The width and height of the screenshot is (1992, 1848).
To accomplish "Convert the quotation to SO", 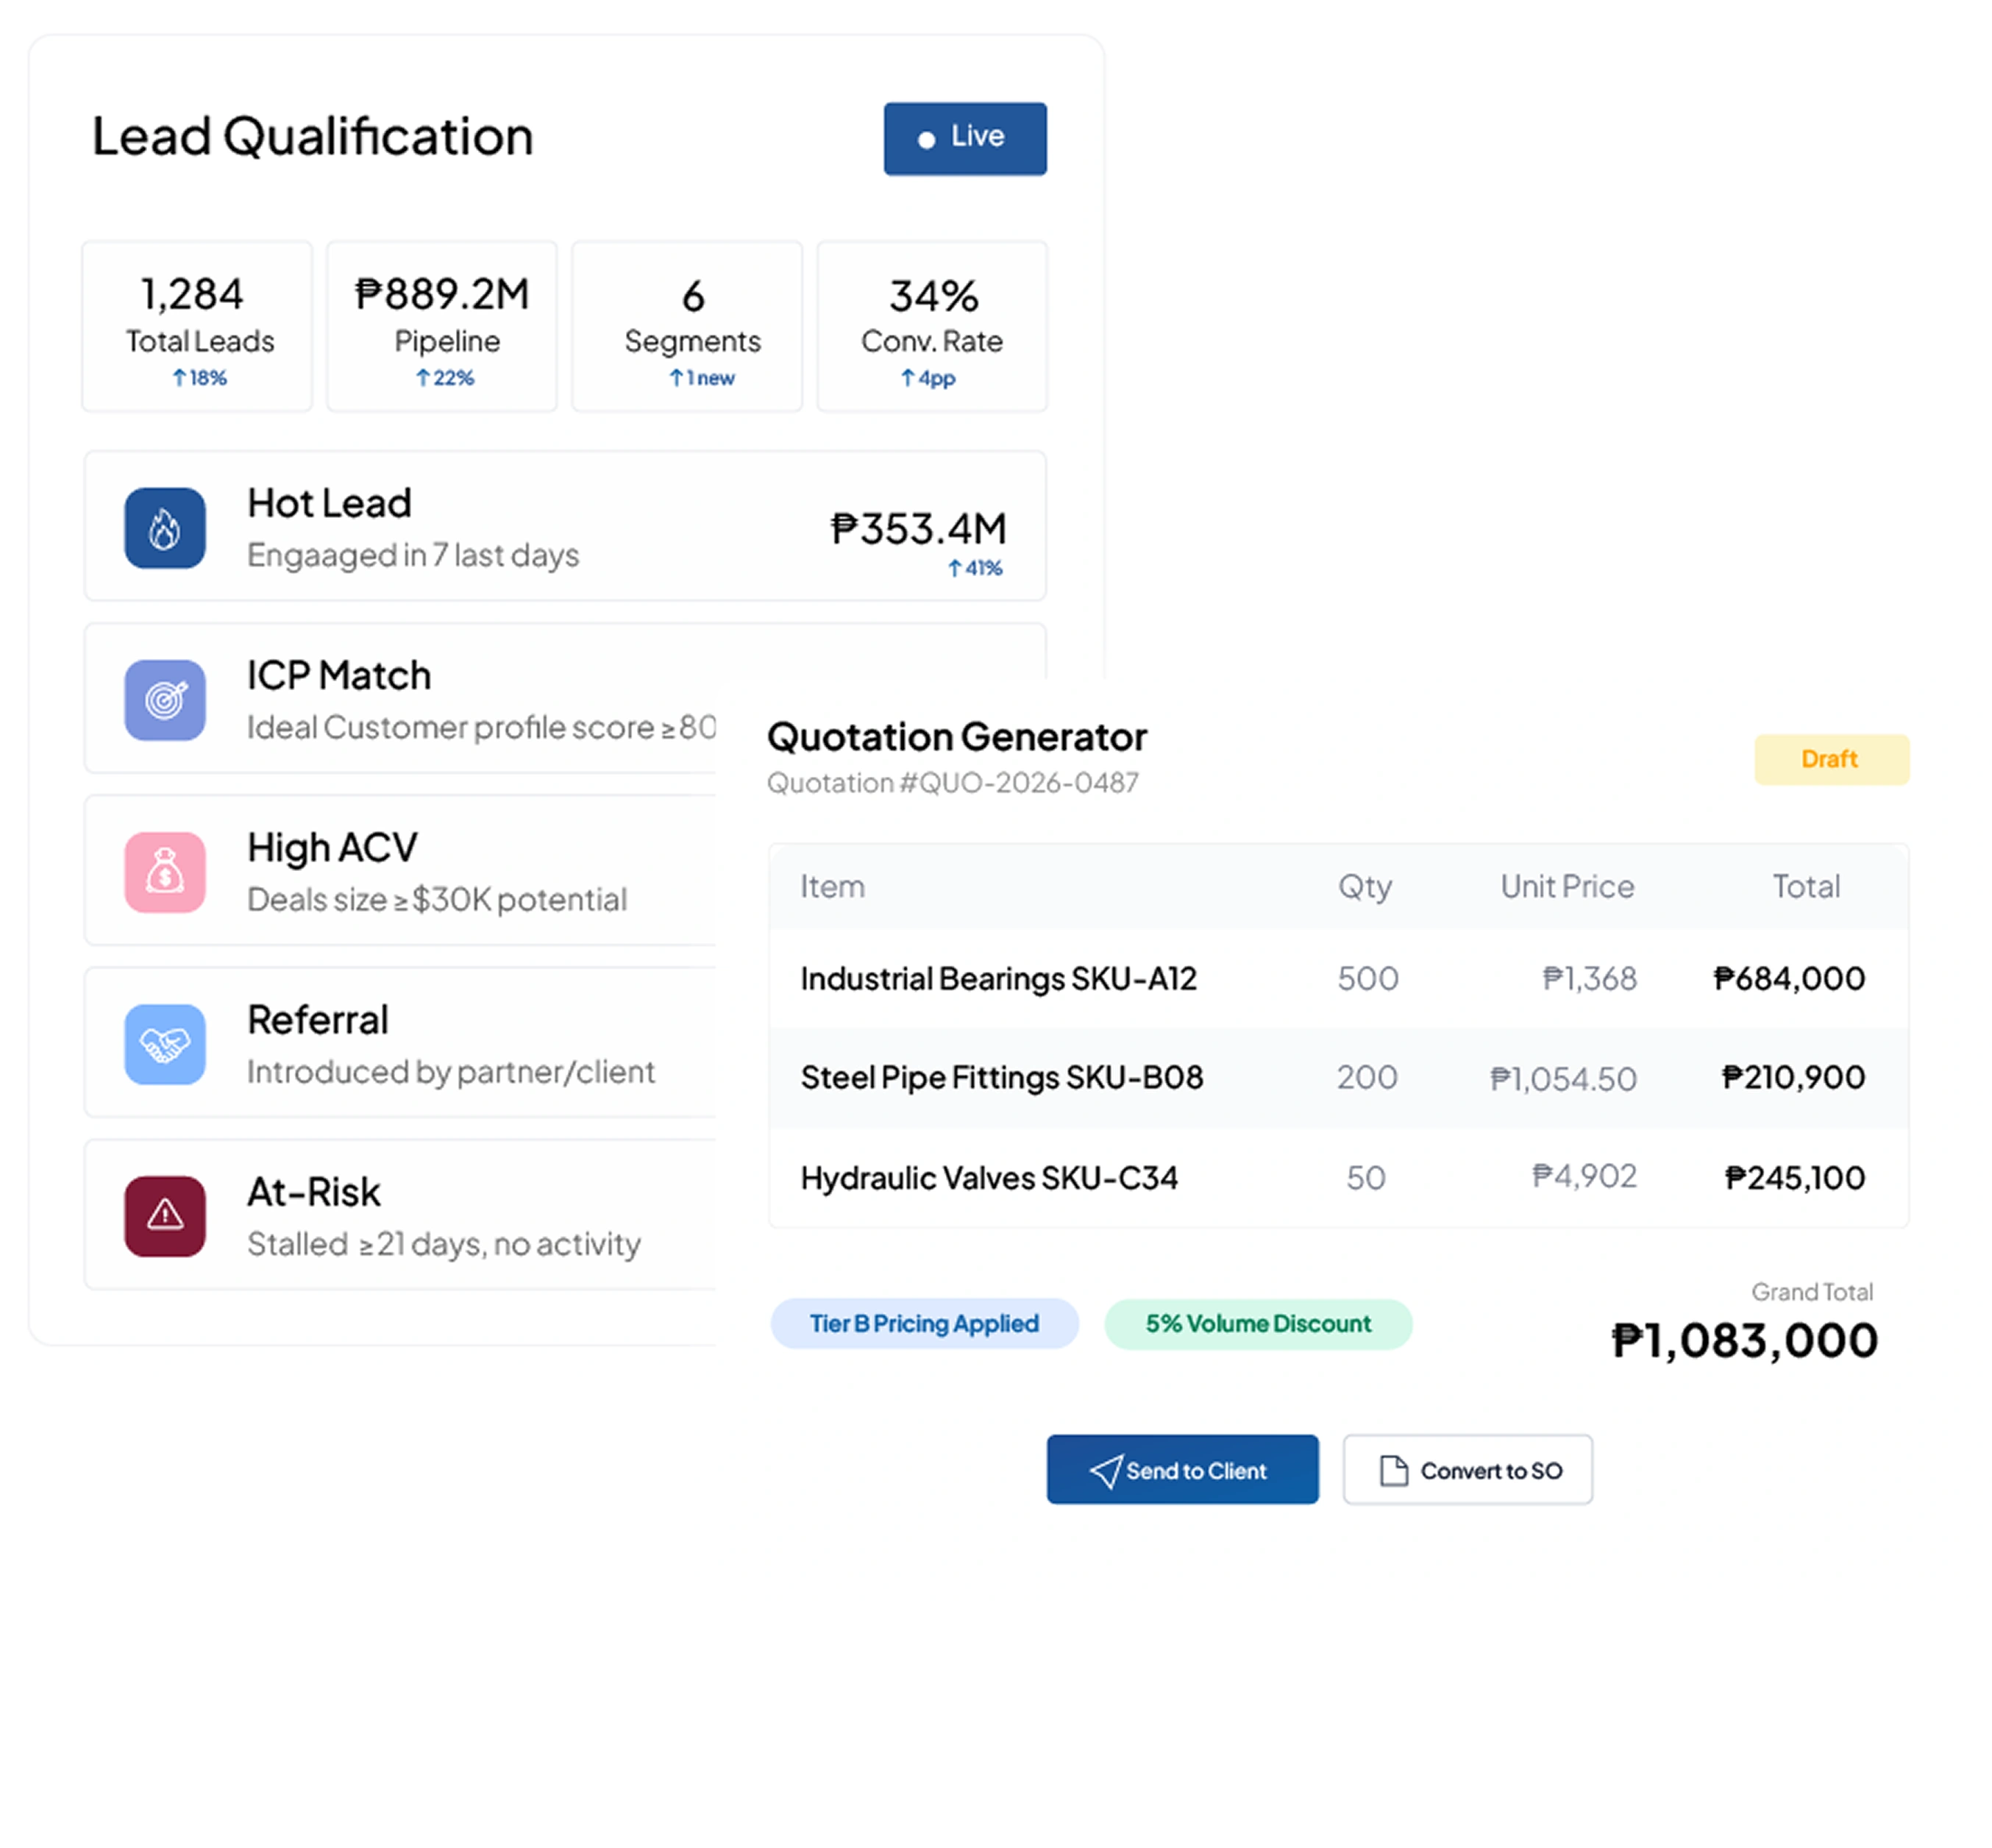I will click(1467, 1469).
